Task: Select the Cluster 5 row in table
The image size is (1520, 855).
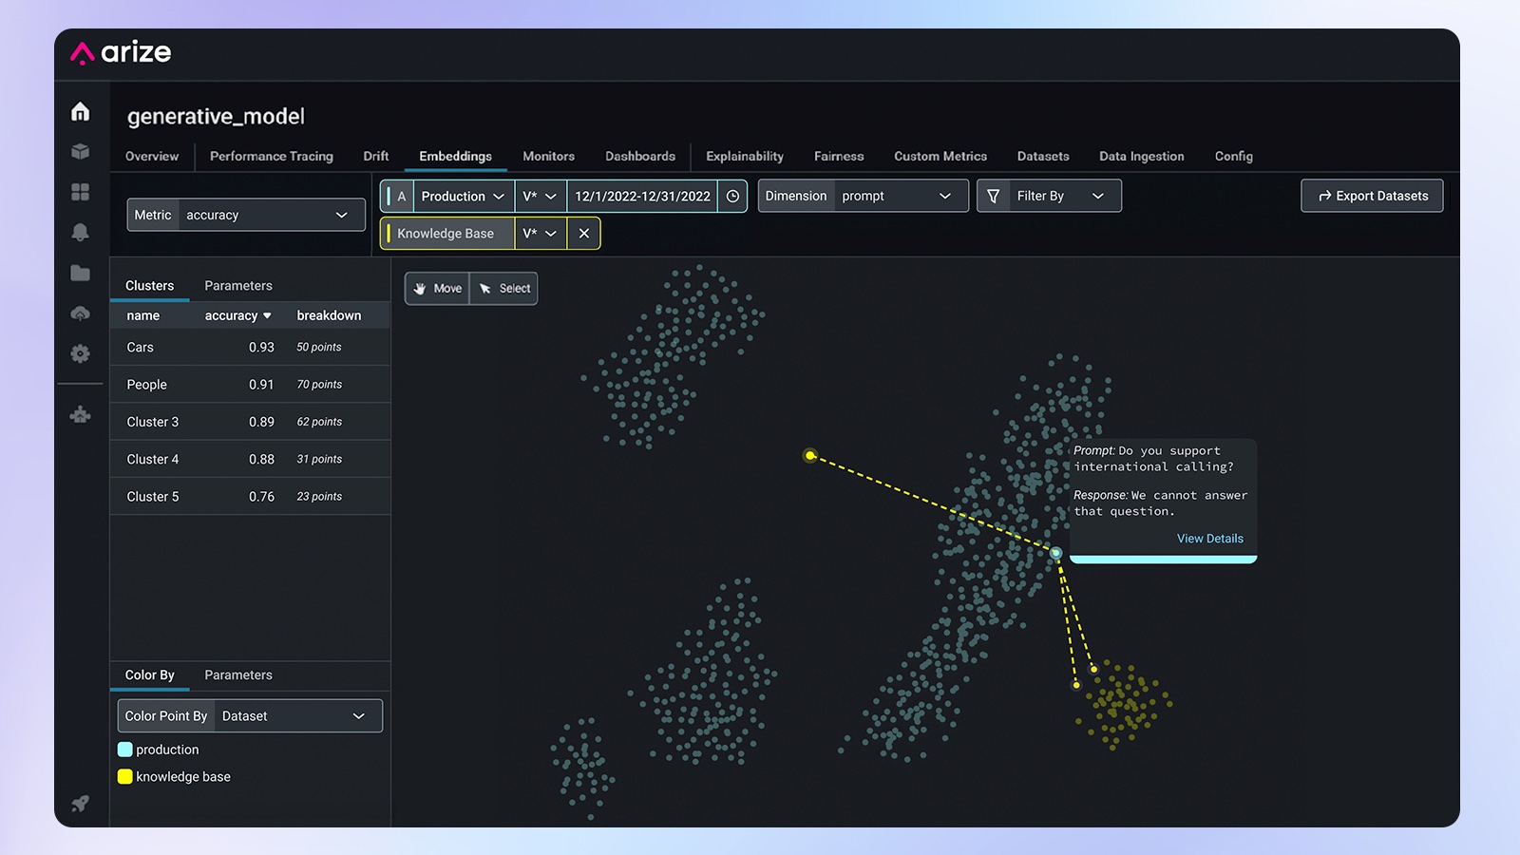Action: click(x=249, y=497)
